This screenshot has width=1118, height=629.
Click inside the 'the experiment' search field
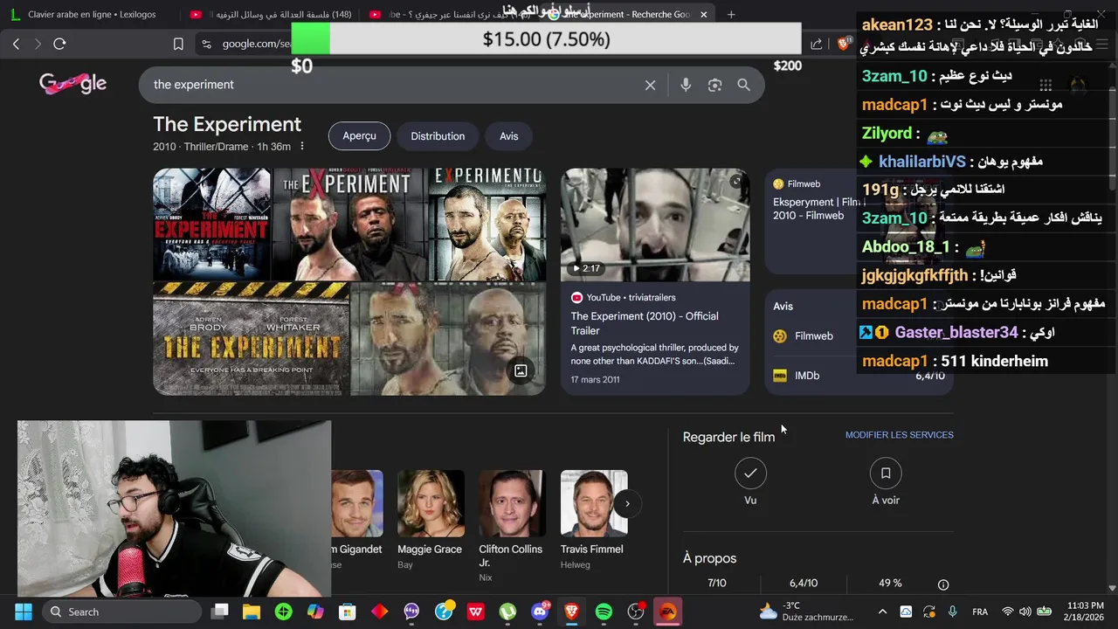(393, 85)
